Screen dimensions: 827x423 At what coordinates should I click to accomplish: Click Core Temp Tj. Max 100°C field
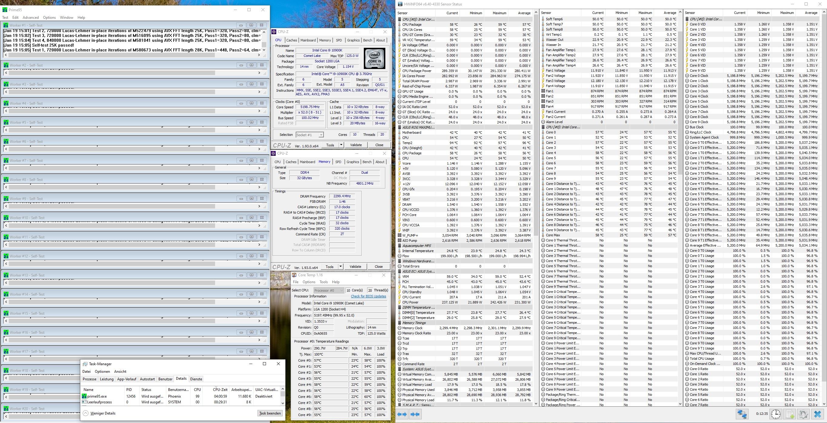click(331, 354)
